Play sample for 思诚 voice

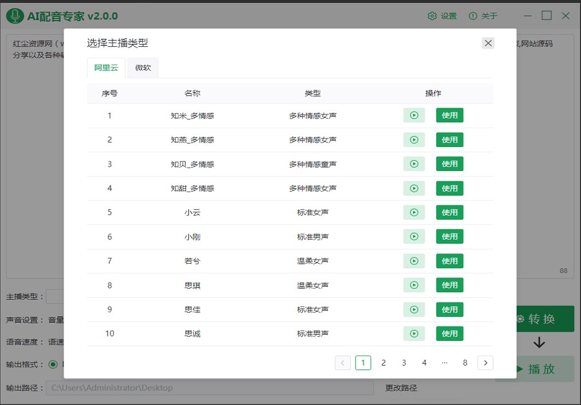414,333
